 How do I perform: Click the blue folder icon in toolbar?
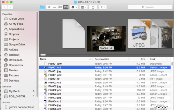coord(42,7)
